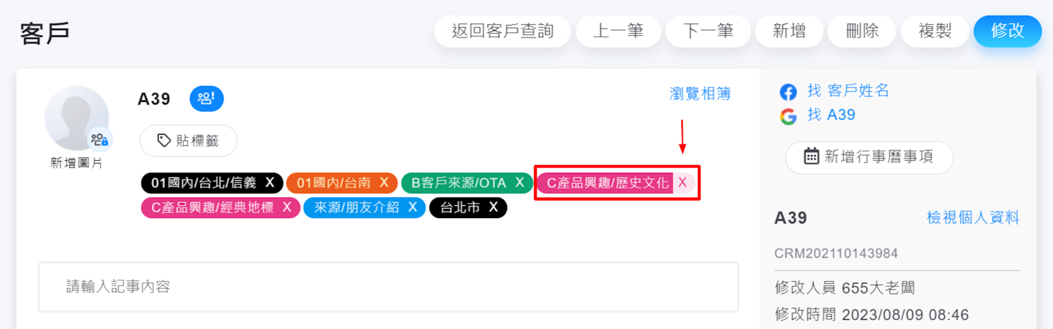Viewport: 1053px width, 329px height.
Task: Delete the 來源/朋友介紹 tag
Action: click(x=412, y=208)
